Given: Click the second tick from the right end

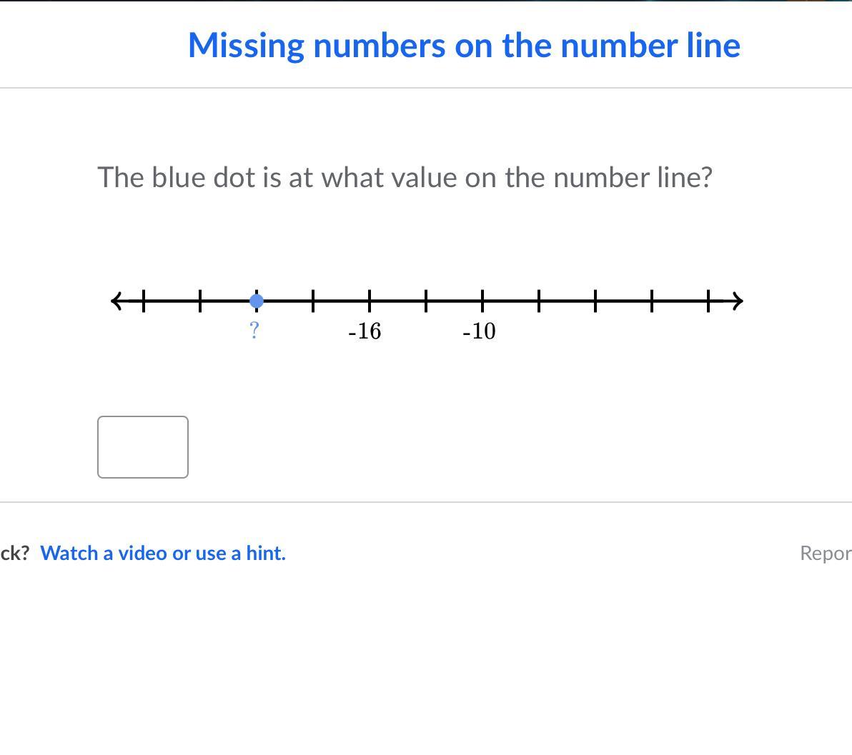Looking at the screenshot, I should [652, 301].
